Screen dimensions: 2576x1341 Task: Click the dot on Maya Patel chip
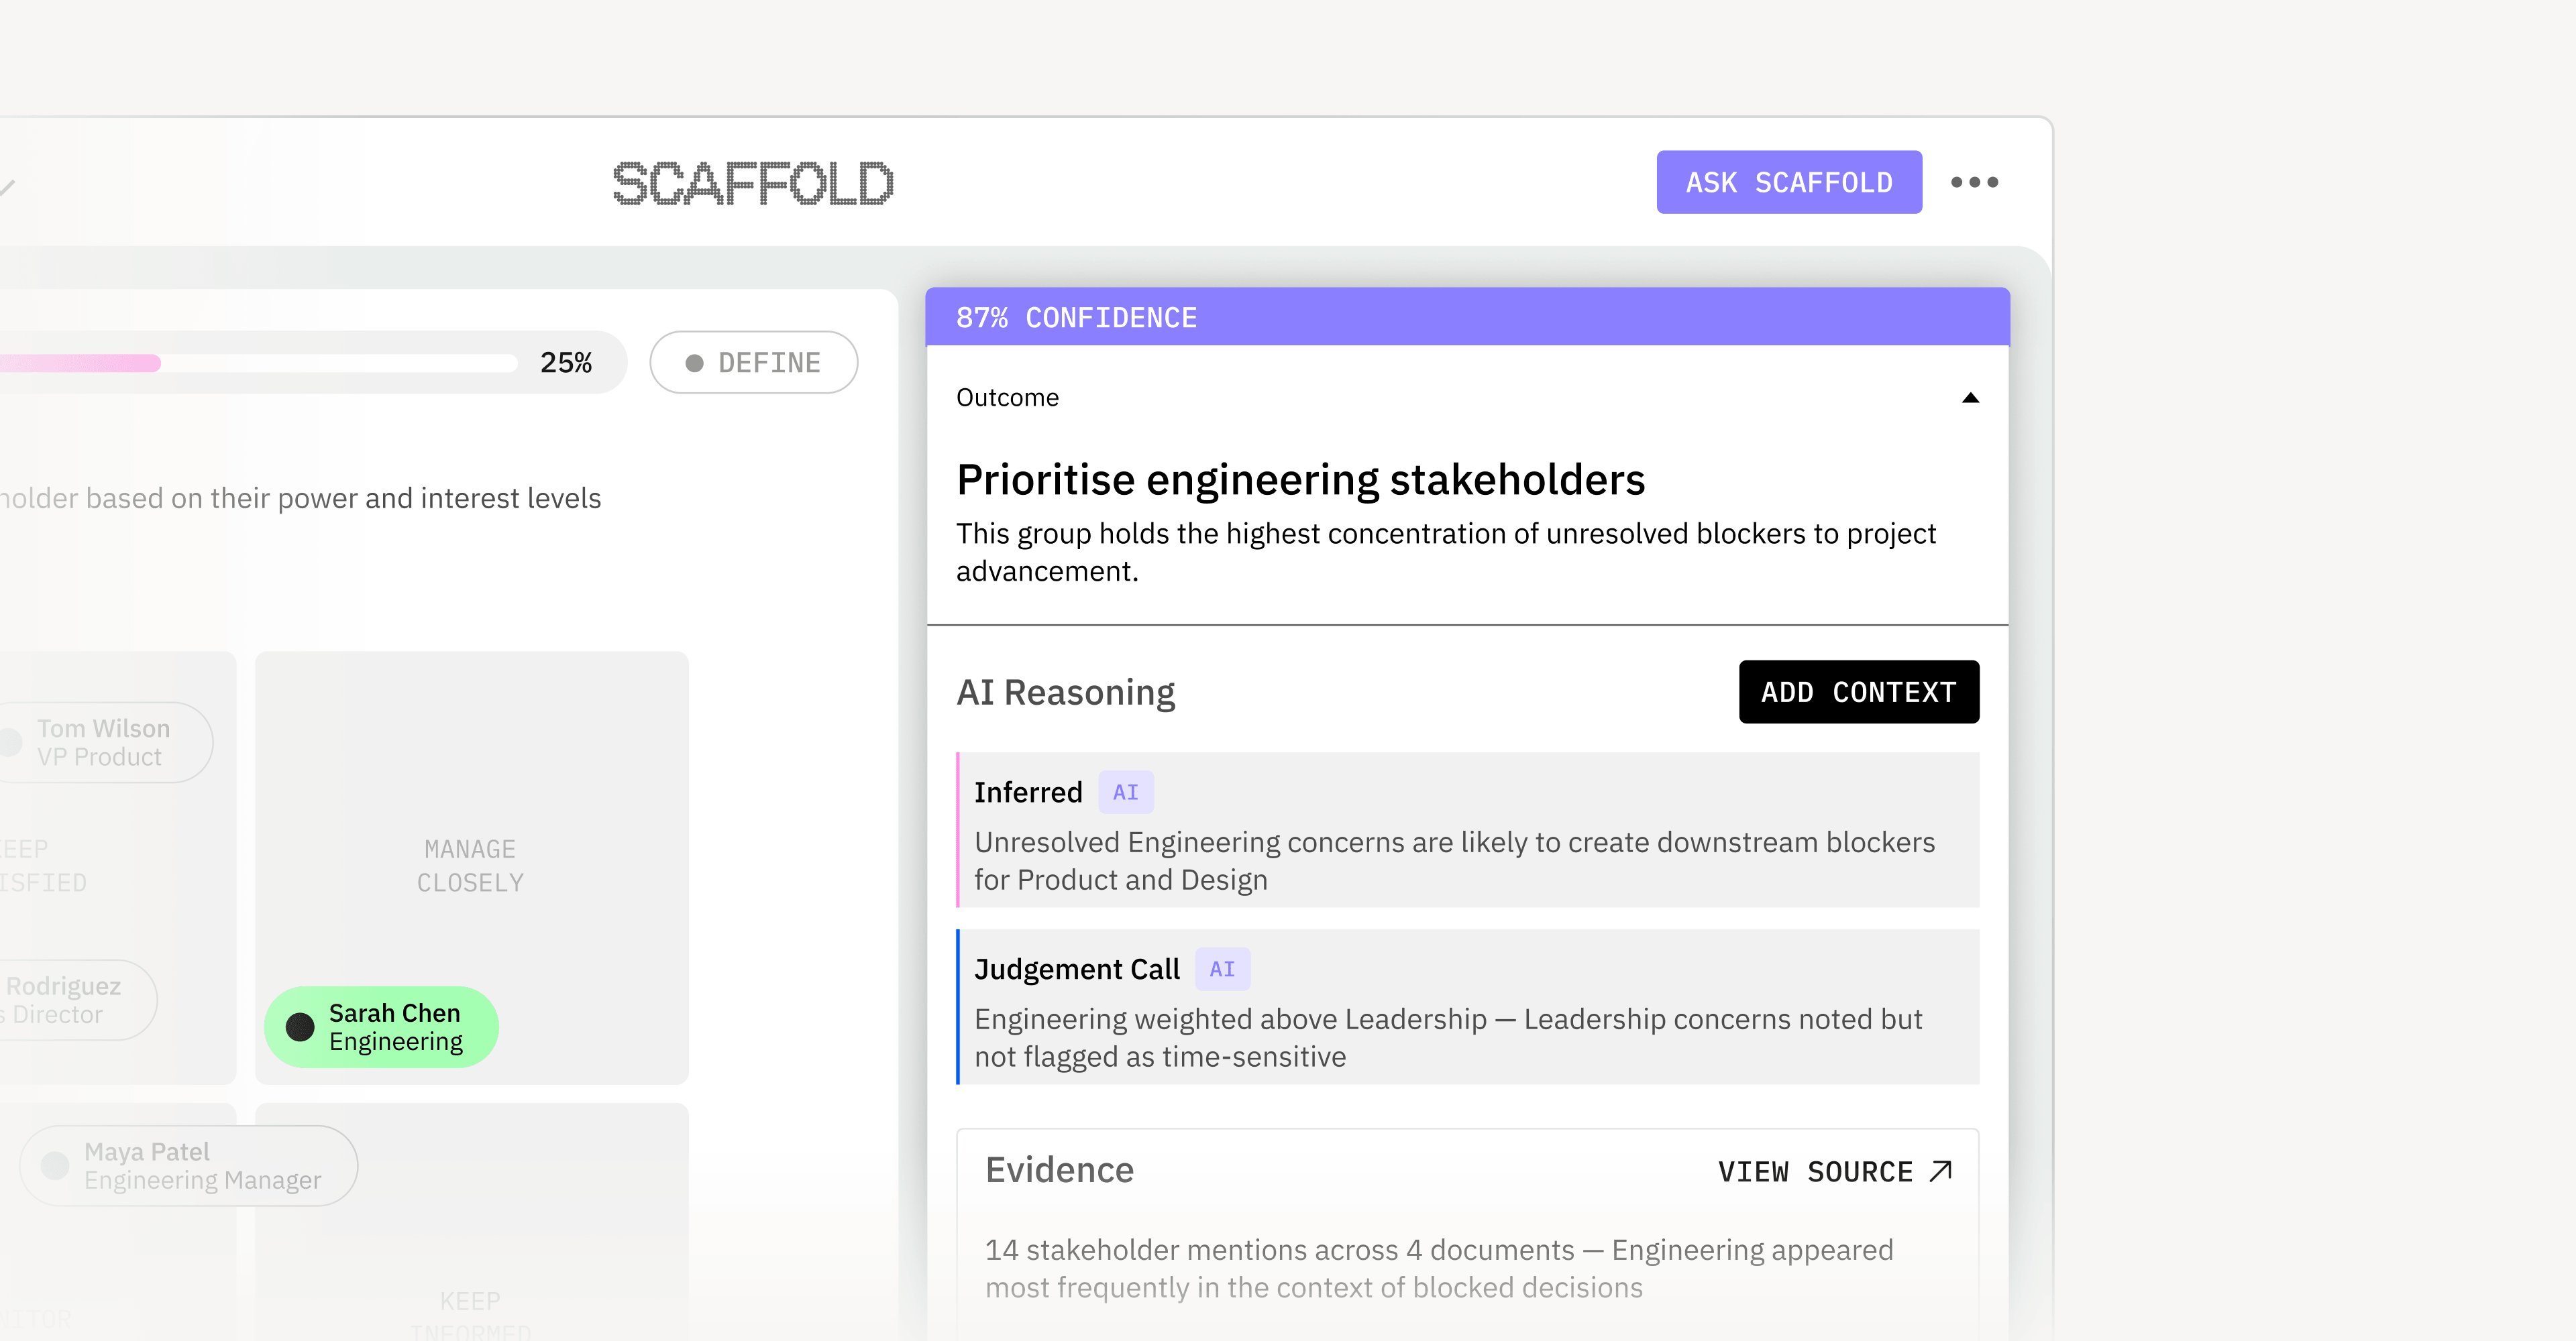55,1165
